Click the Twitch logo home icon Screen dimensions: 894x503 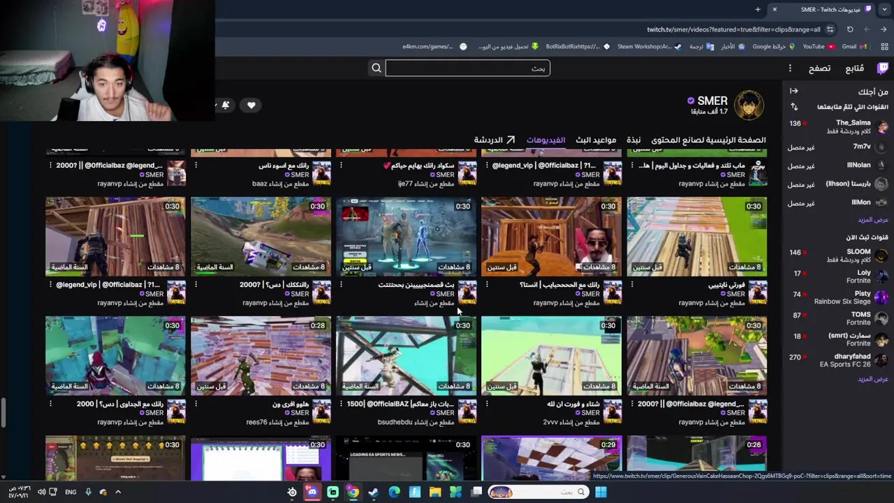(x=882, y=68)
